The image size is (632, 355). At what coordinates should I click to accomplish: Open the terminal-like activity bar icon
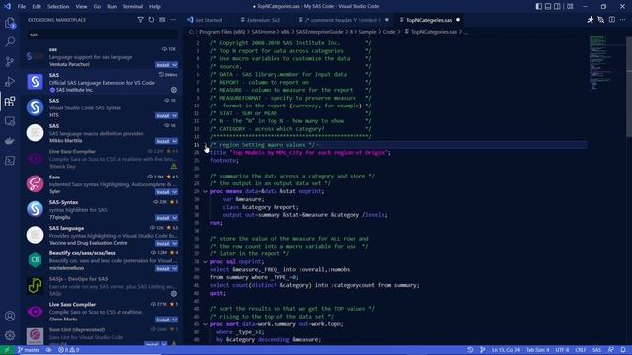click(10, 160)
